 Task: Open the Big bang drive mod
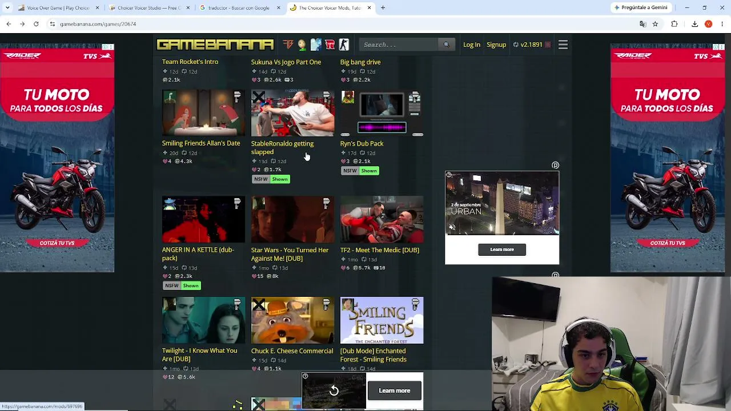(360, 62)
